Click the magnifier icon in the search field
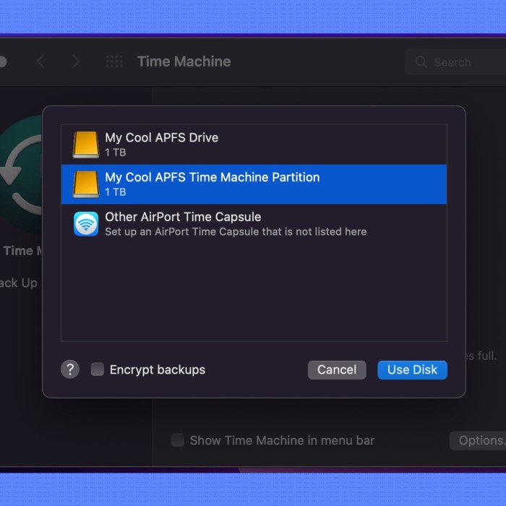 421,61
